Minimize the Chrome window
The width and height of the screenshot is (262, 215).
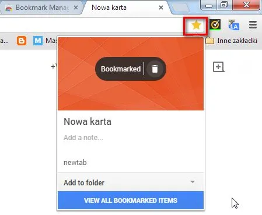coord(209,5)
